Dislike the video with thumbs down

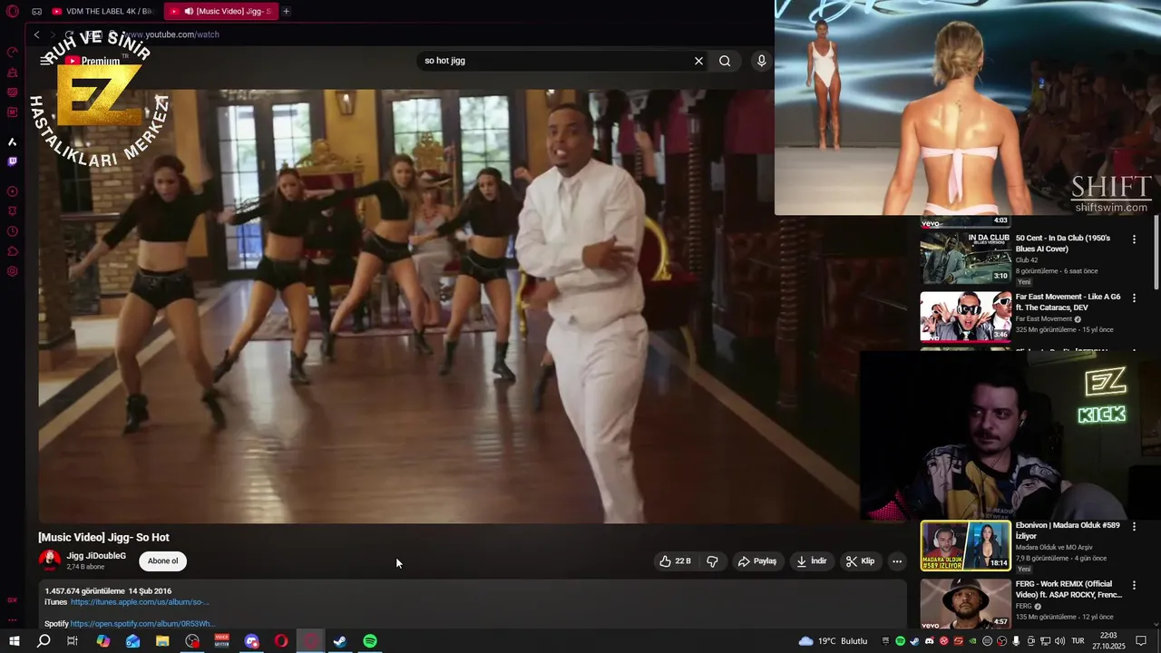pos(712,561)
